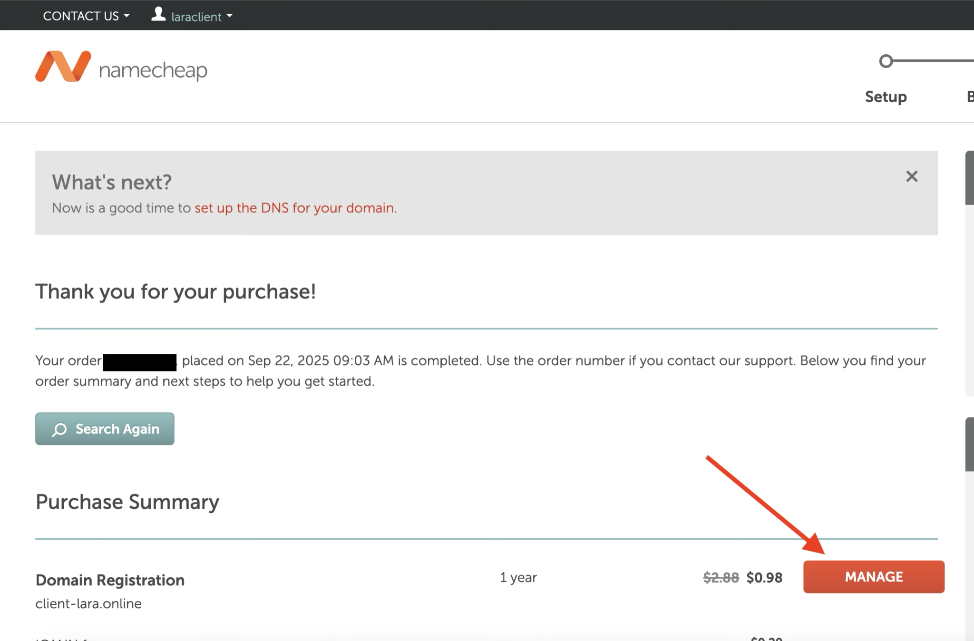This screenshot has width=974, height=641.
Task: Click the redacted order number box
Action: coord(140,362)
